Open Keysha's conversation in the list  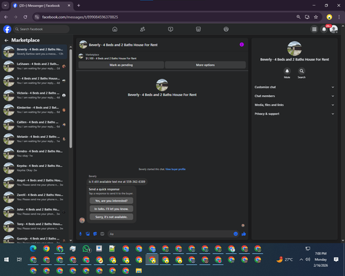(34, 168)
